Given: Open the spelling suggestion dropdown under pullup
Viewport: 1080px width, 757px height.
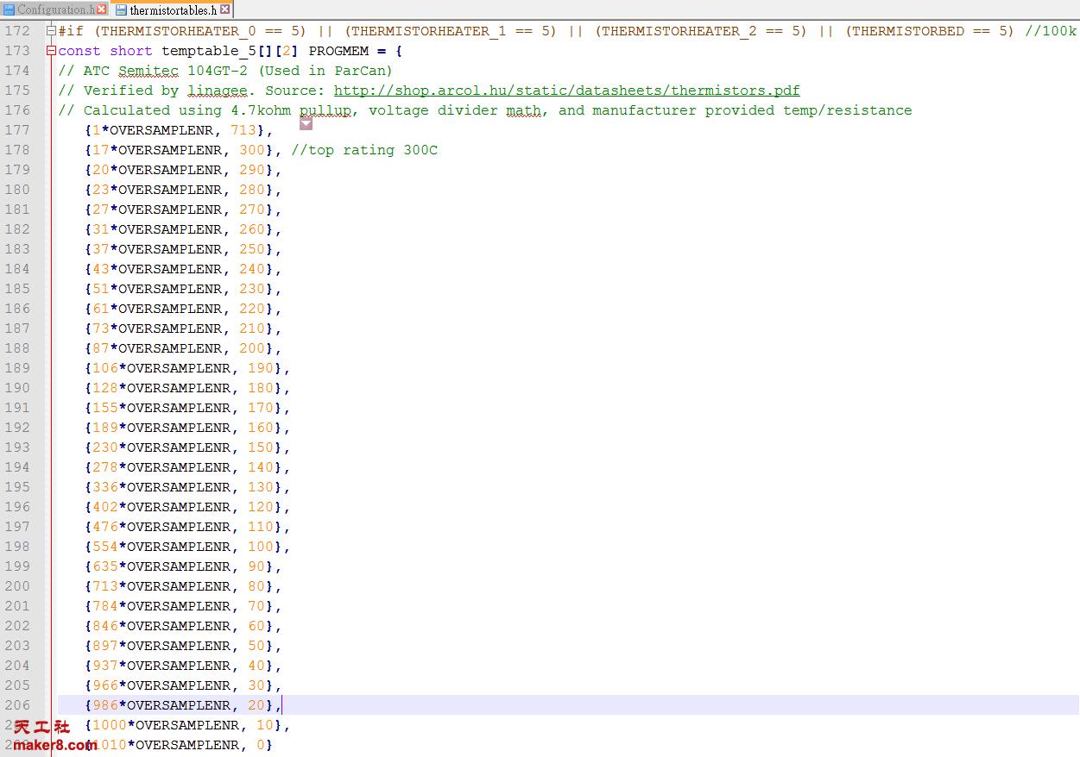Looking at the screenshot, I should (x=306, y=124).
